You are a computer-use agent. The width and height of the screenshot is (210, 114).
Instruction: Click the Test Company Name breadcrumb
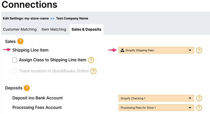pyautogui.click(x=72, y=18)
